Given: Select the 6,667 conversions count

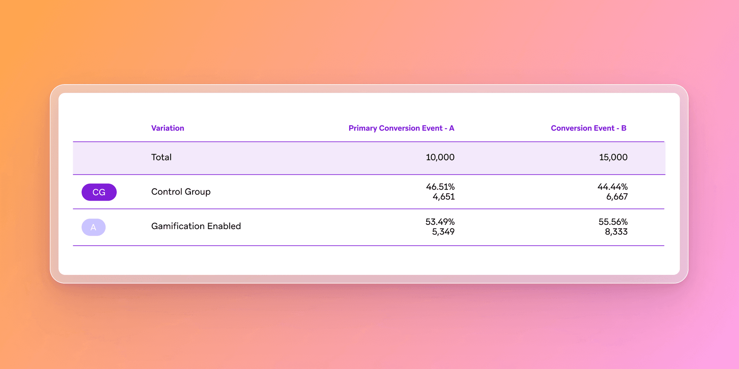Looking at the screenshot, I should [617, 197].
